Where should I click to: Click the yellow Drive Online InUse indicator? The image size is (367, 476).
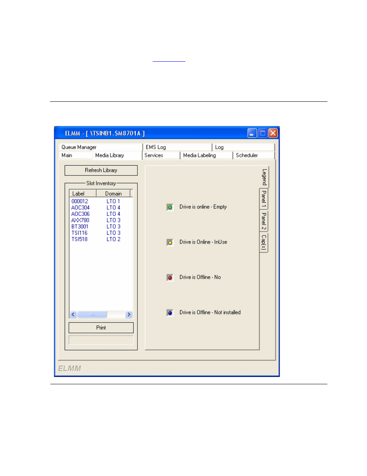point(170,242)
